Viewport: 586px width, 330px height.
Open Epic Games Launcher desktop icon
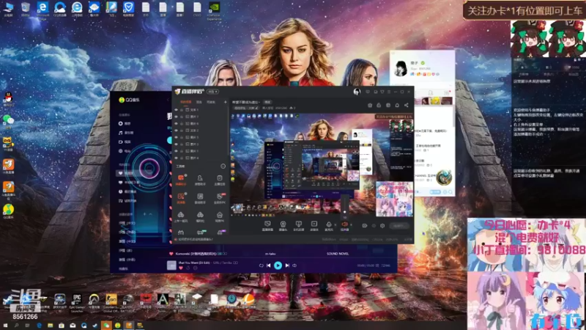77,302
